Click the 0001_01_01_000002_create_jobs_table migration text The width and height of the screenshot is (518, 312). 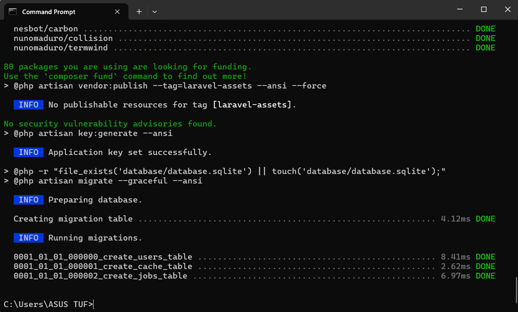100,276
